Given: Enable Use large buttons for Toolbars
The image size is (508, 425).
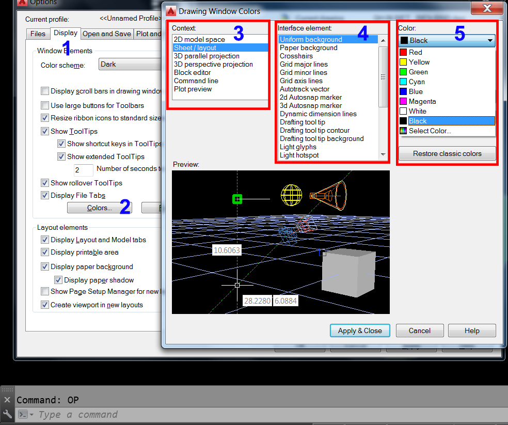Looking at the screenshot, I should point(46,105).
